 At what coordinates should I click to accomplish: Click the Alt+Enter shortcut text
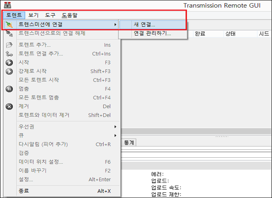click(100, 180)
